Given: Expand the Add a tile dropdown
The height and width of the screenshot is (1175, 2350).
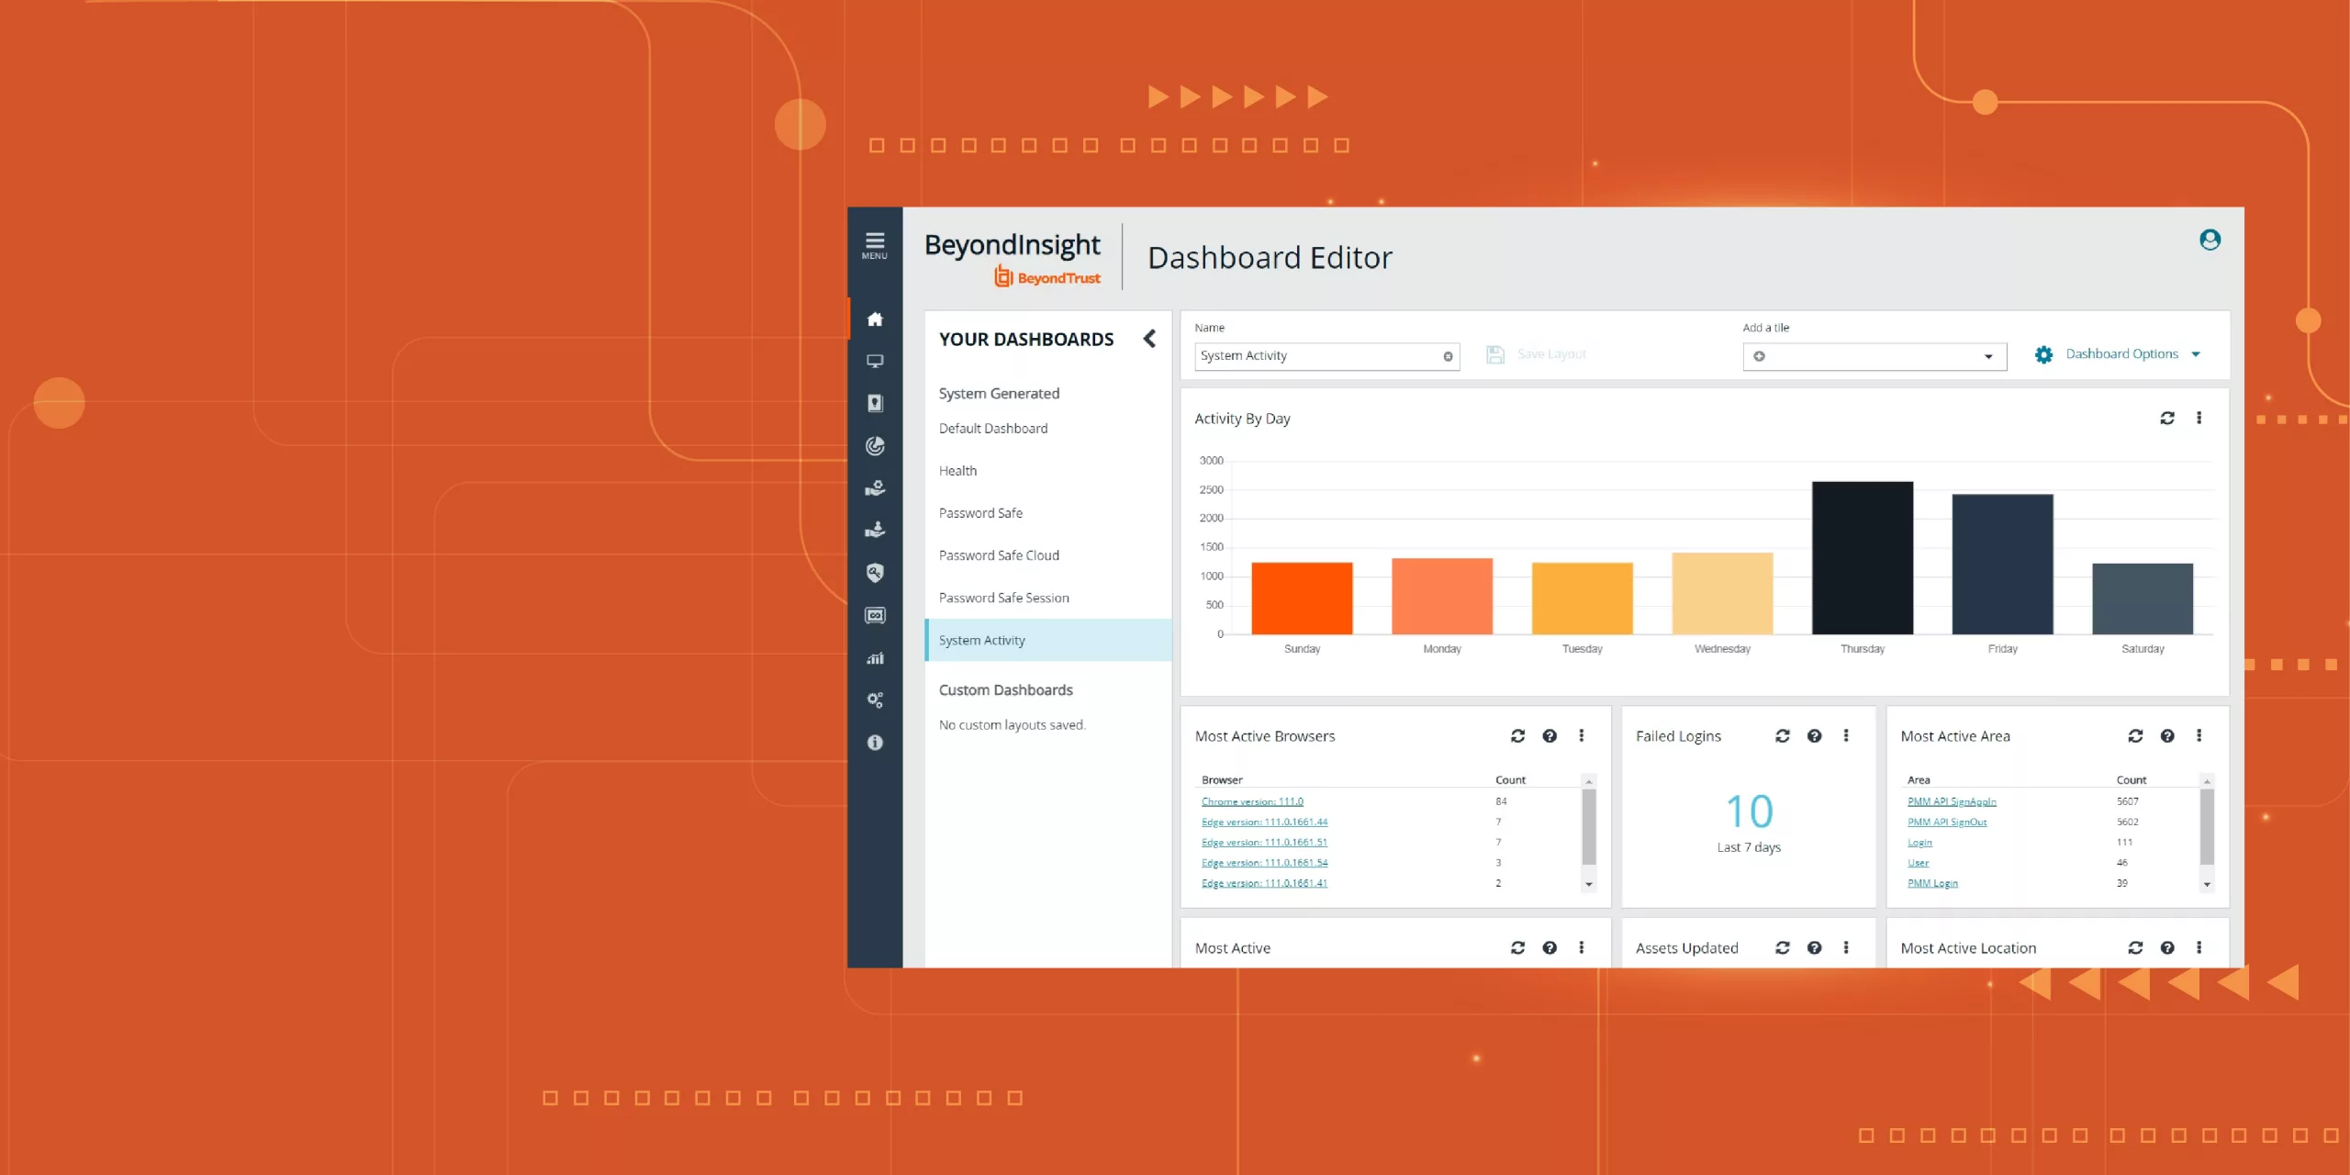Looking at the screenshot, I should tap(1987, 356).
